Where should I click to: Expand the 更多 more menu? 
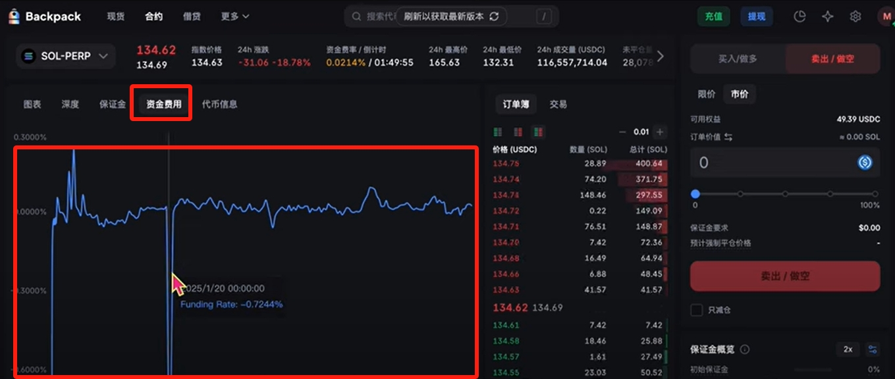(235, 16)
